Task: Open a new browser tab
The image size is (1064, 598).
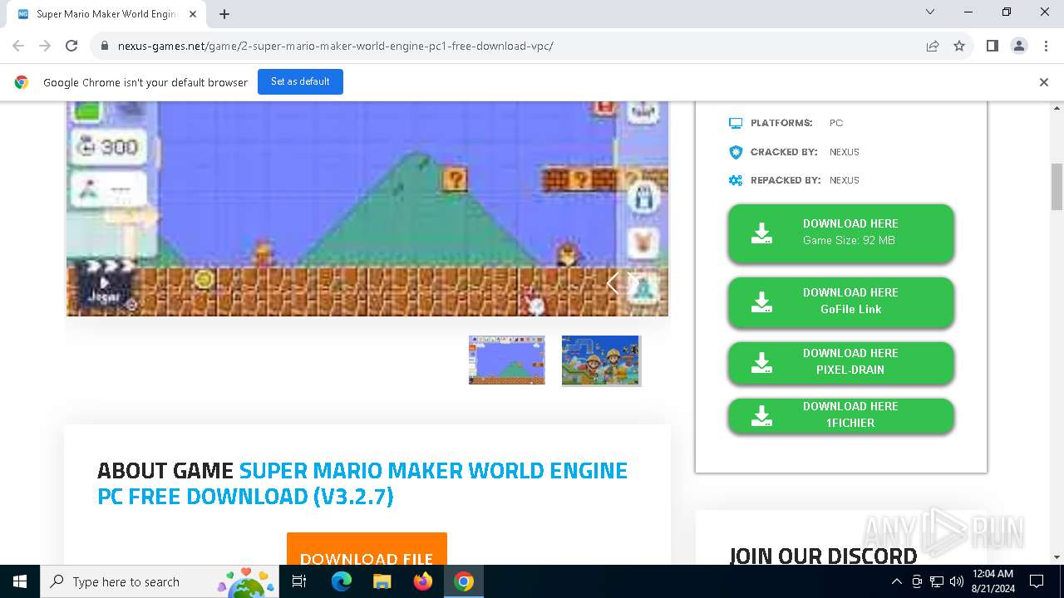Action: 224,13
